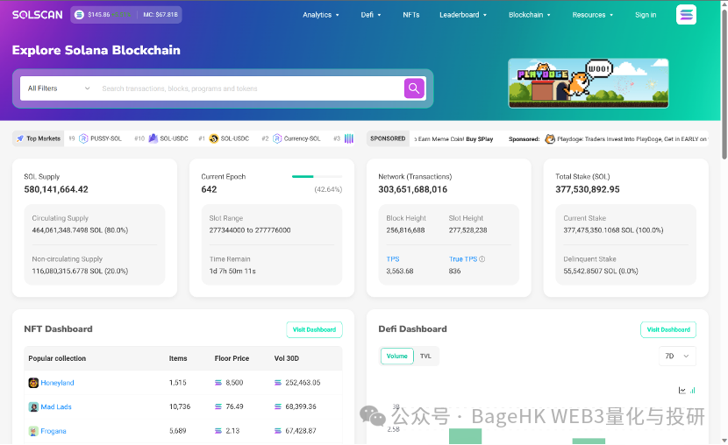Open the Mad Lads collection link
This screenshot has height=445, width=728.
click(56, 406)
